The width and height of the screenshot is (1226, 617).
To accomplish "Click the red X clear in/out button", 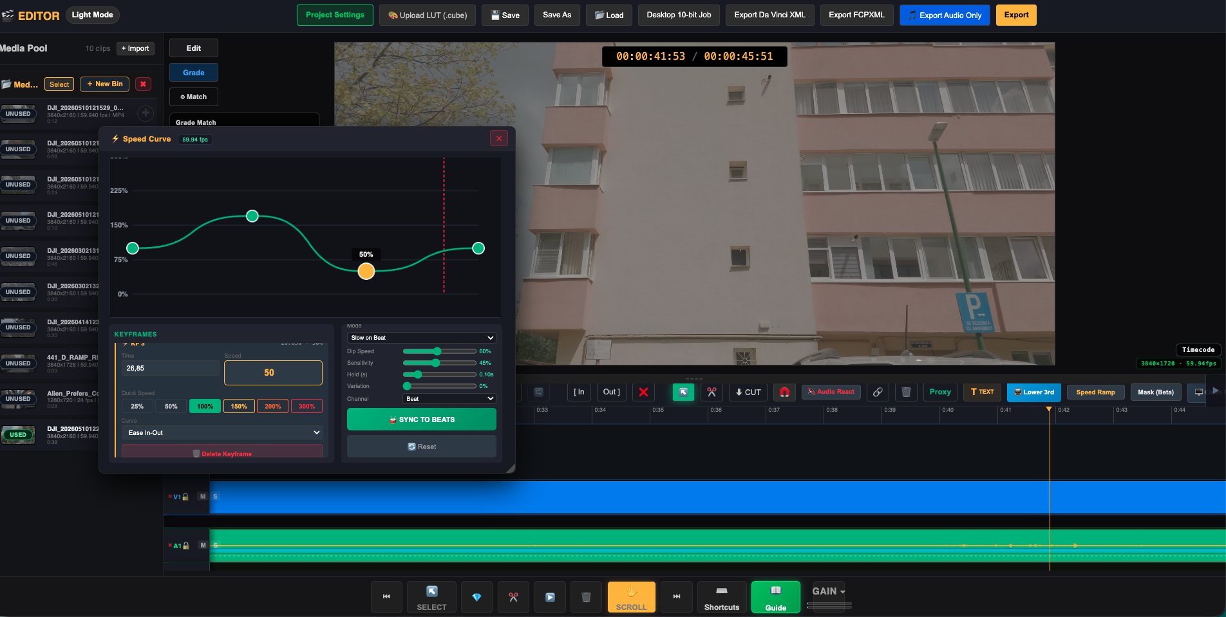I will pos(643,392).
